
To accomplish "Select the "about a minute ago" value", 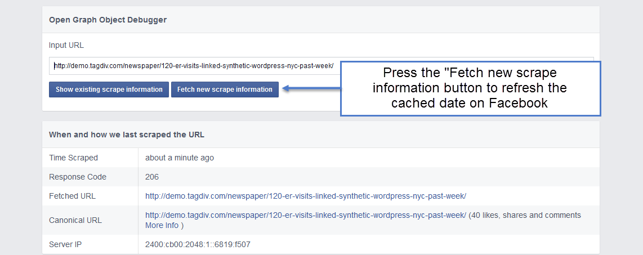I will click(180, 158).
